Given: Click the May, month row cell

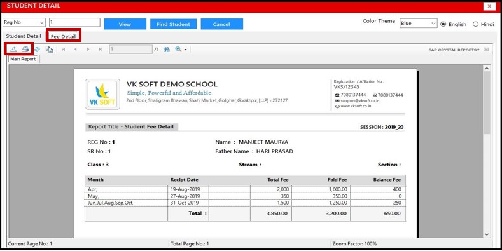Looking at the screenshot, I should tap(126, 196).
